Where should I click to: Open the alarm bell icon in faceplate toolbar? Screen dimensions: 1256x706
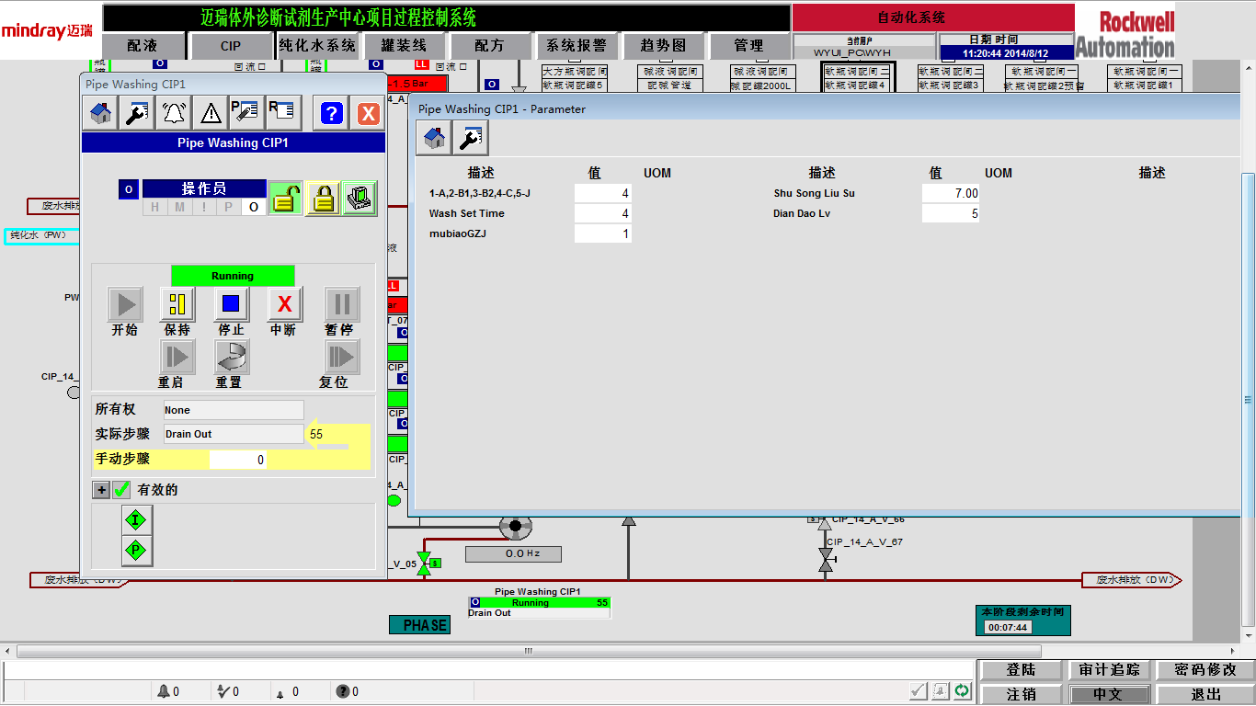click(x=173, y=113)
